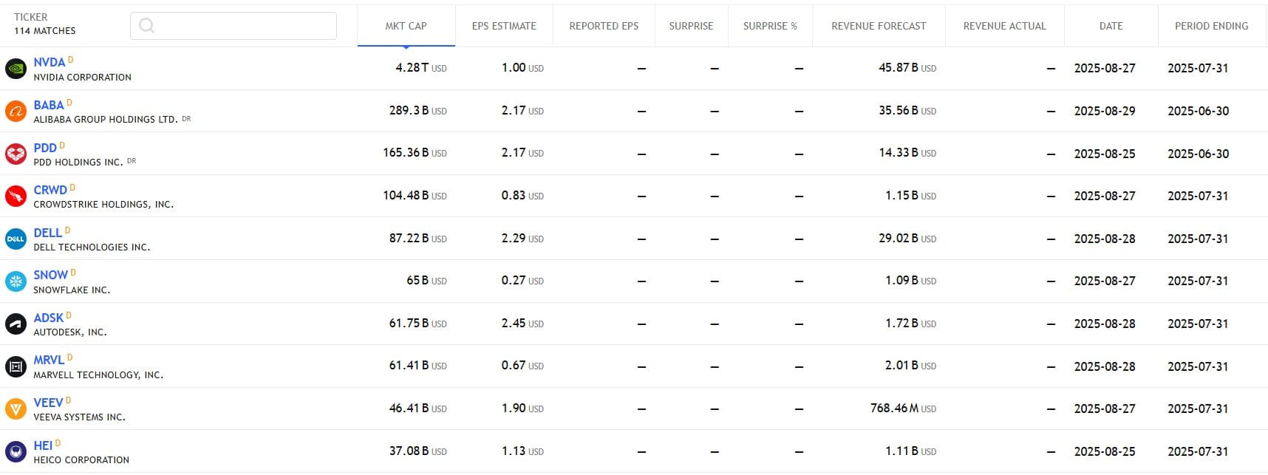1268x475 pixels.
Task: Sort by REPORTED EPS column header
Action: coord(604,26)
